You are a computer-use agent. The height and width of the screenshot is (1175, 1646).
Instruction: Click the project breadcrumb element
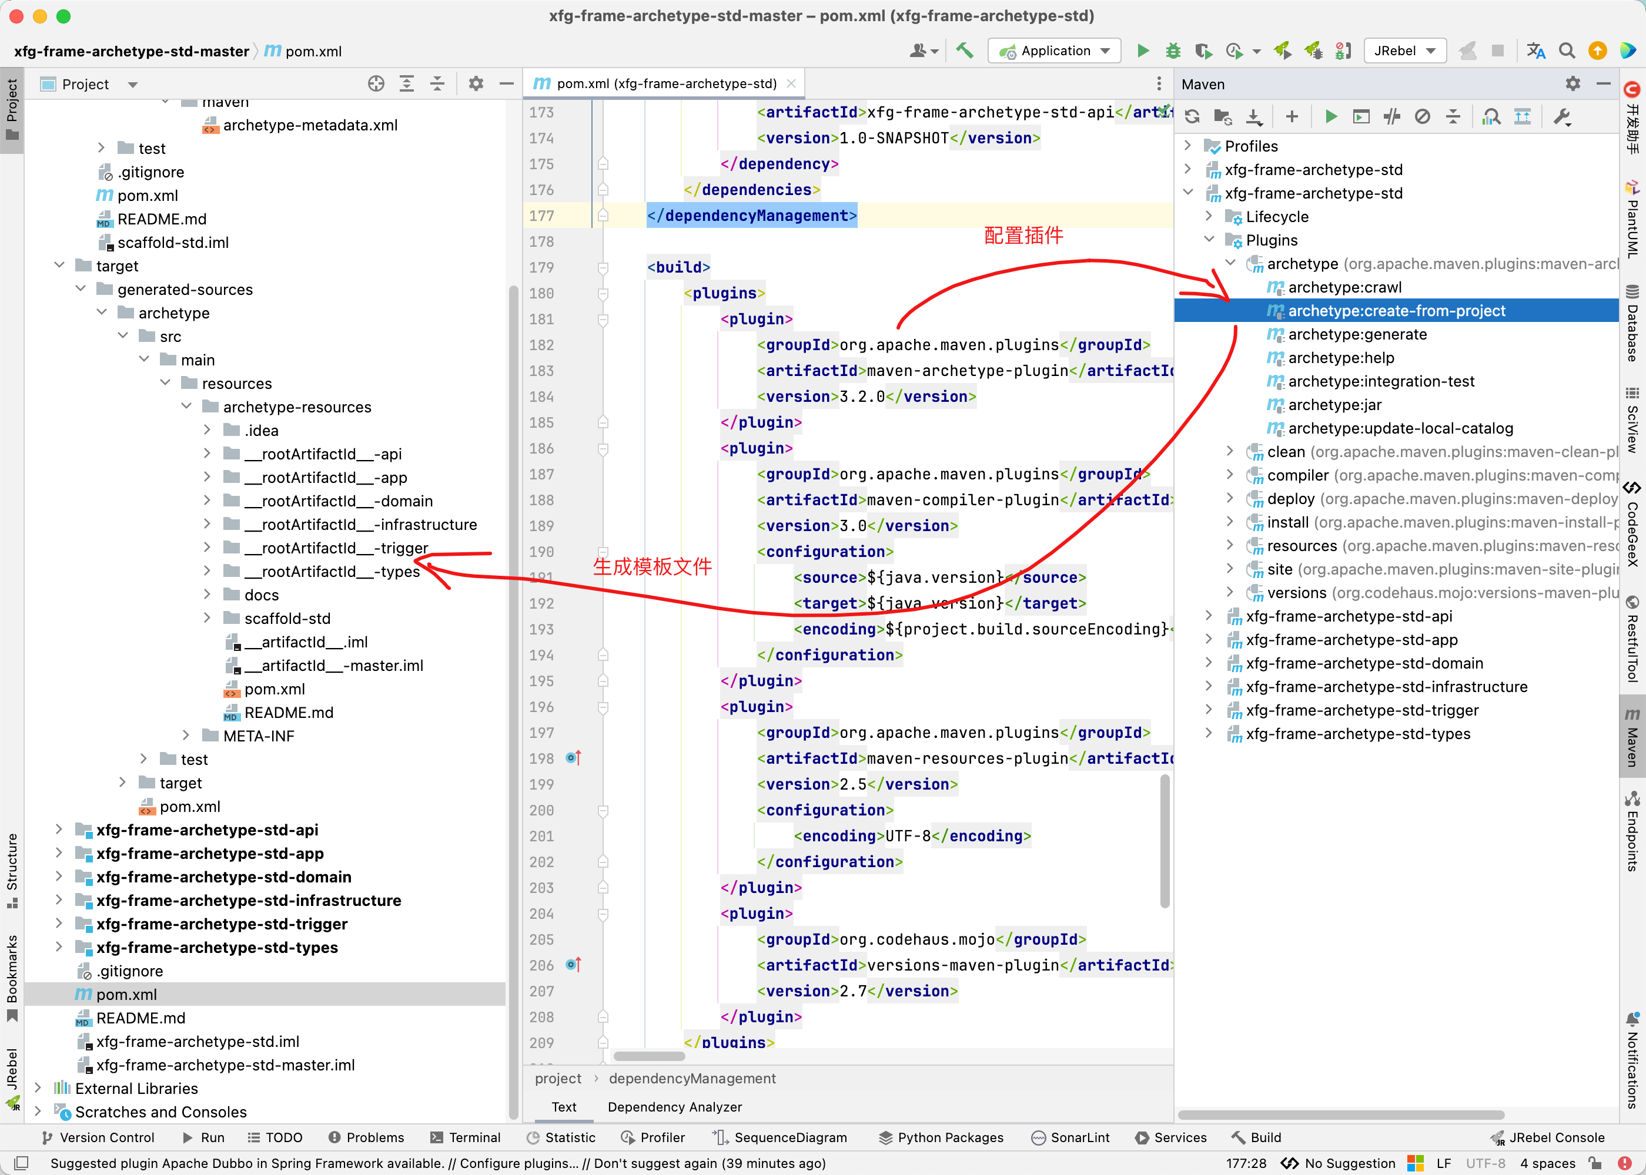[557, 1078]
